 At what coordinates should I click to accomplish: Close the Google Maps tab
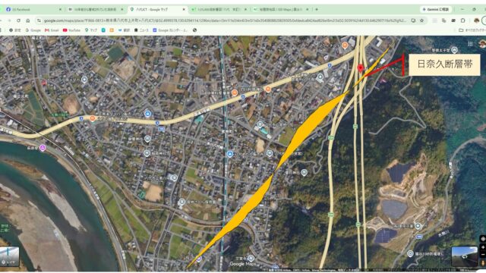tap(184, 10)
